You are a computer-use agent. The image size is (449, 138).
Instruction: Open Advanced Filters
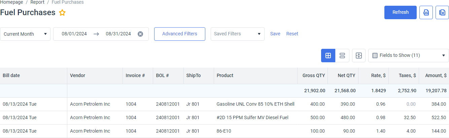pos(180,34)
